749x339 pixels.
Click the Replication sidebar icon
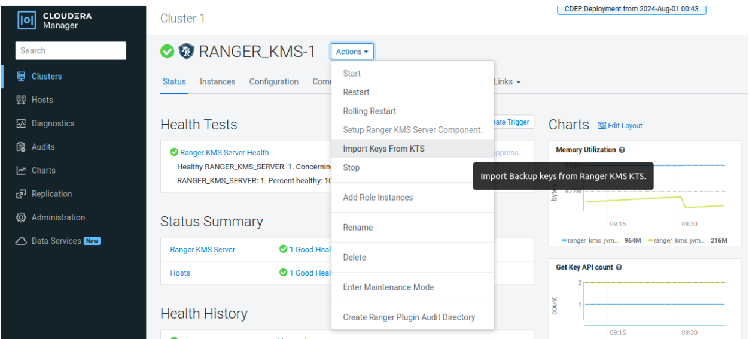click(x=21, y=194)
